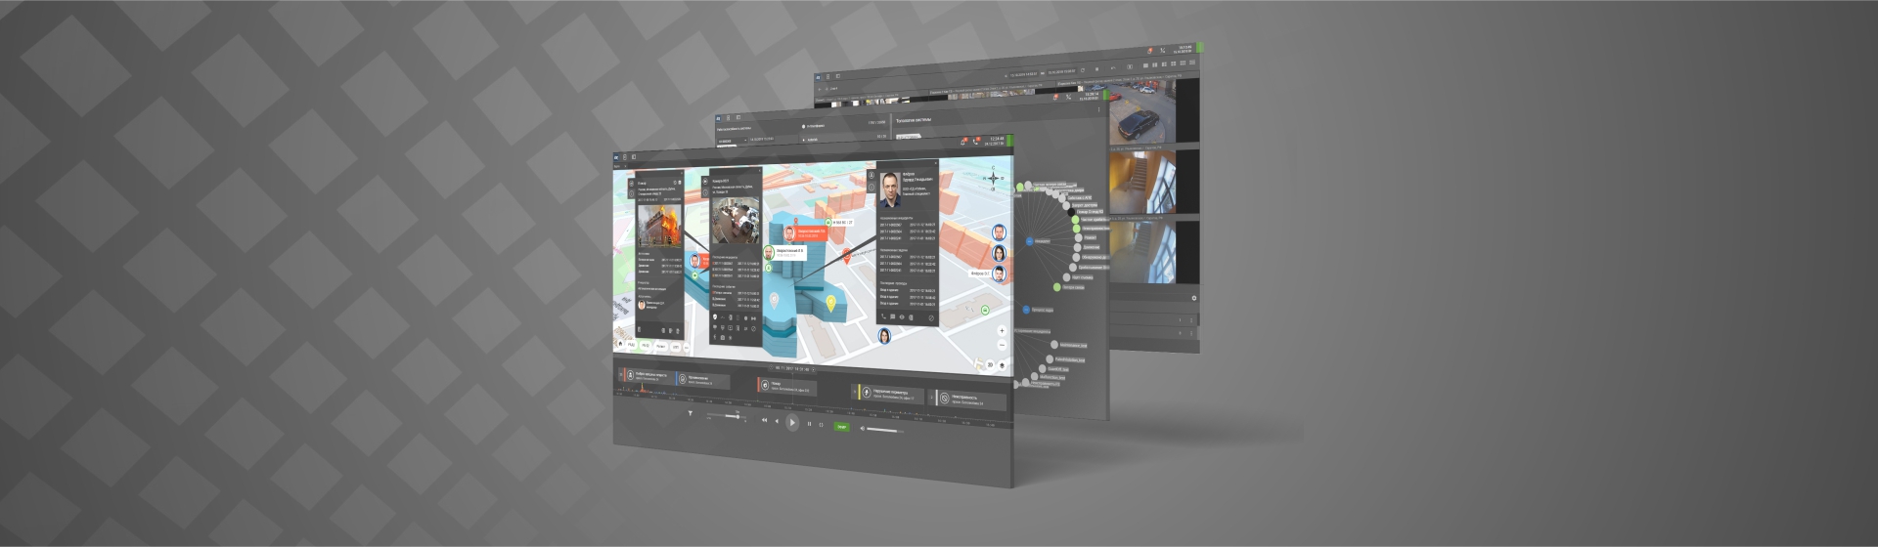Screen dimensions: 1878x547
Task: Click the green live button in player
Action: [841, 427]
